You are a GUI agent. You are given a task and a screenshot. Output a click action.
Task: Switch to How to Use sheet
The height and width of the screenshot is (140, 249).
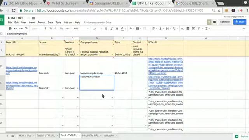[25, 135]
